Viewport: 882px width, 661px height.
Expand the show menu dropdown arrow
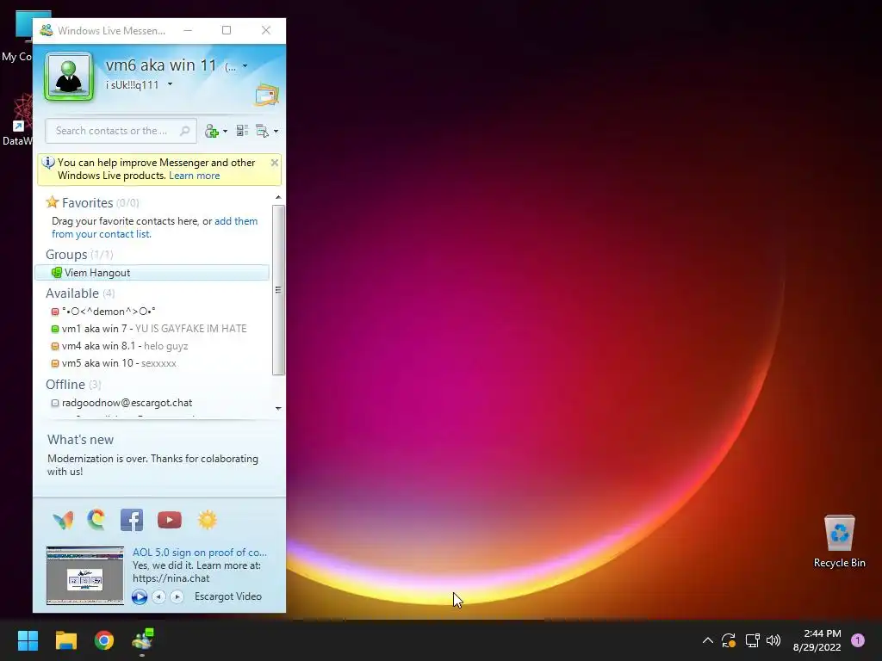coord(276,131)
